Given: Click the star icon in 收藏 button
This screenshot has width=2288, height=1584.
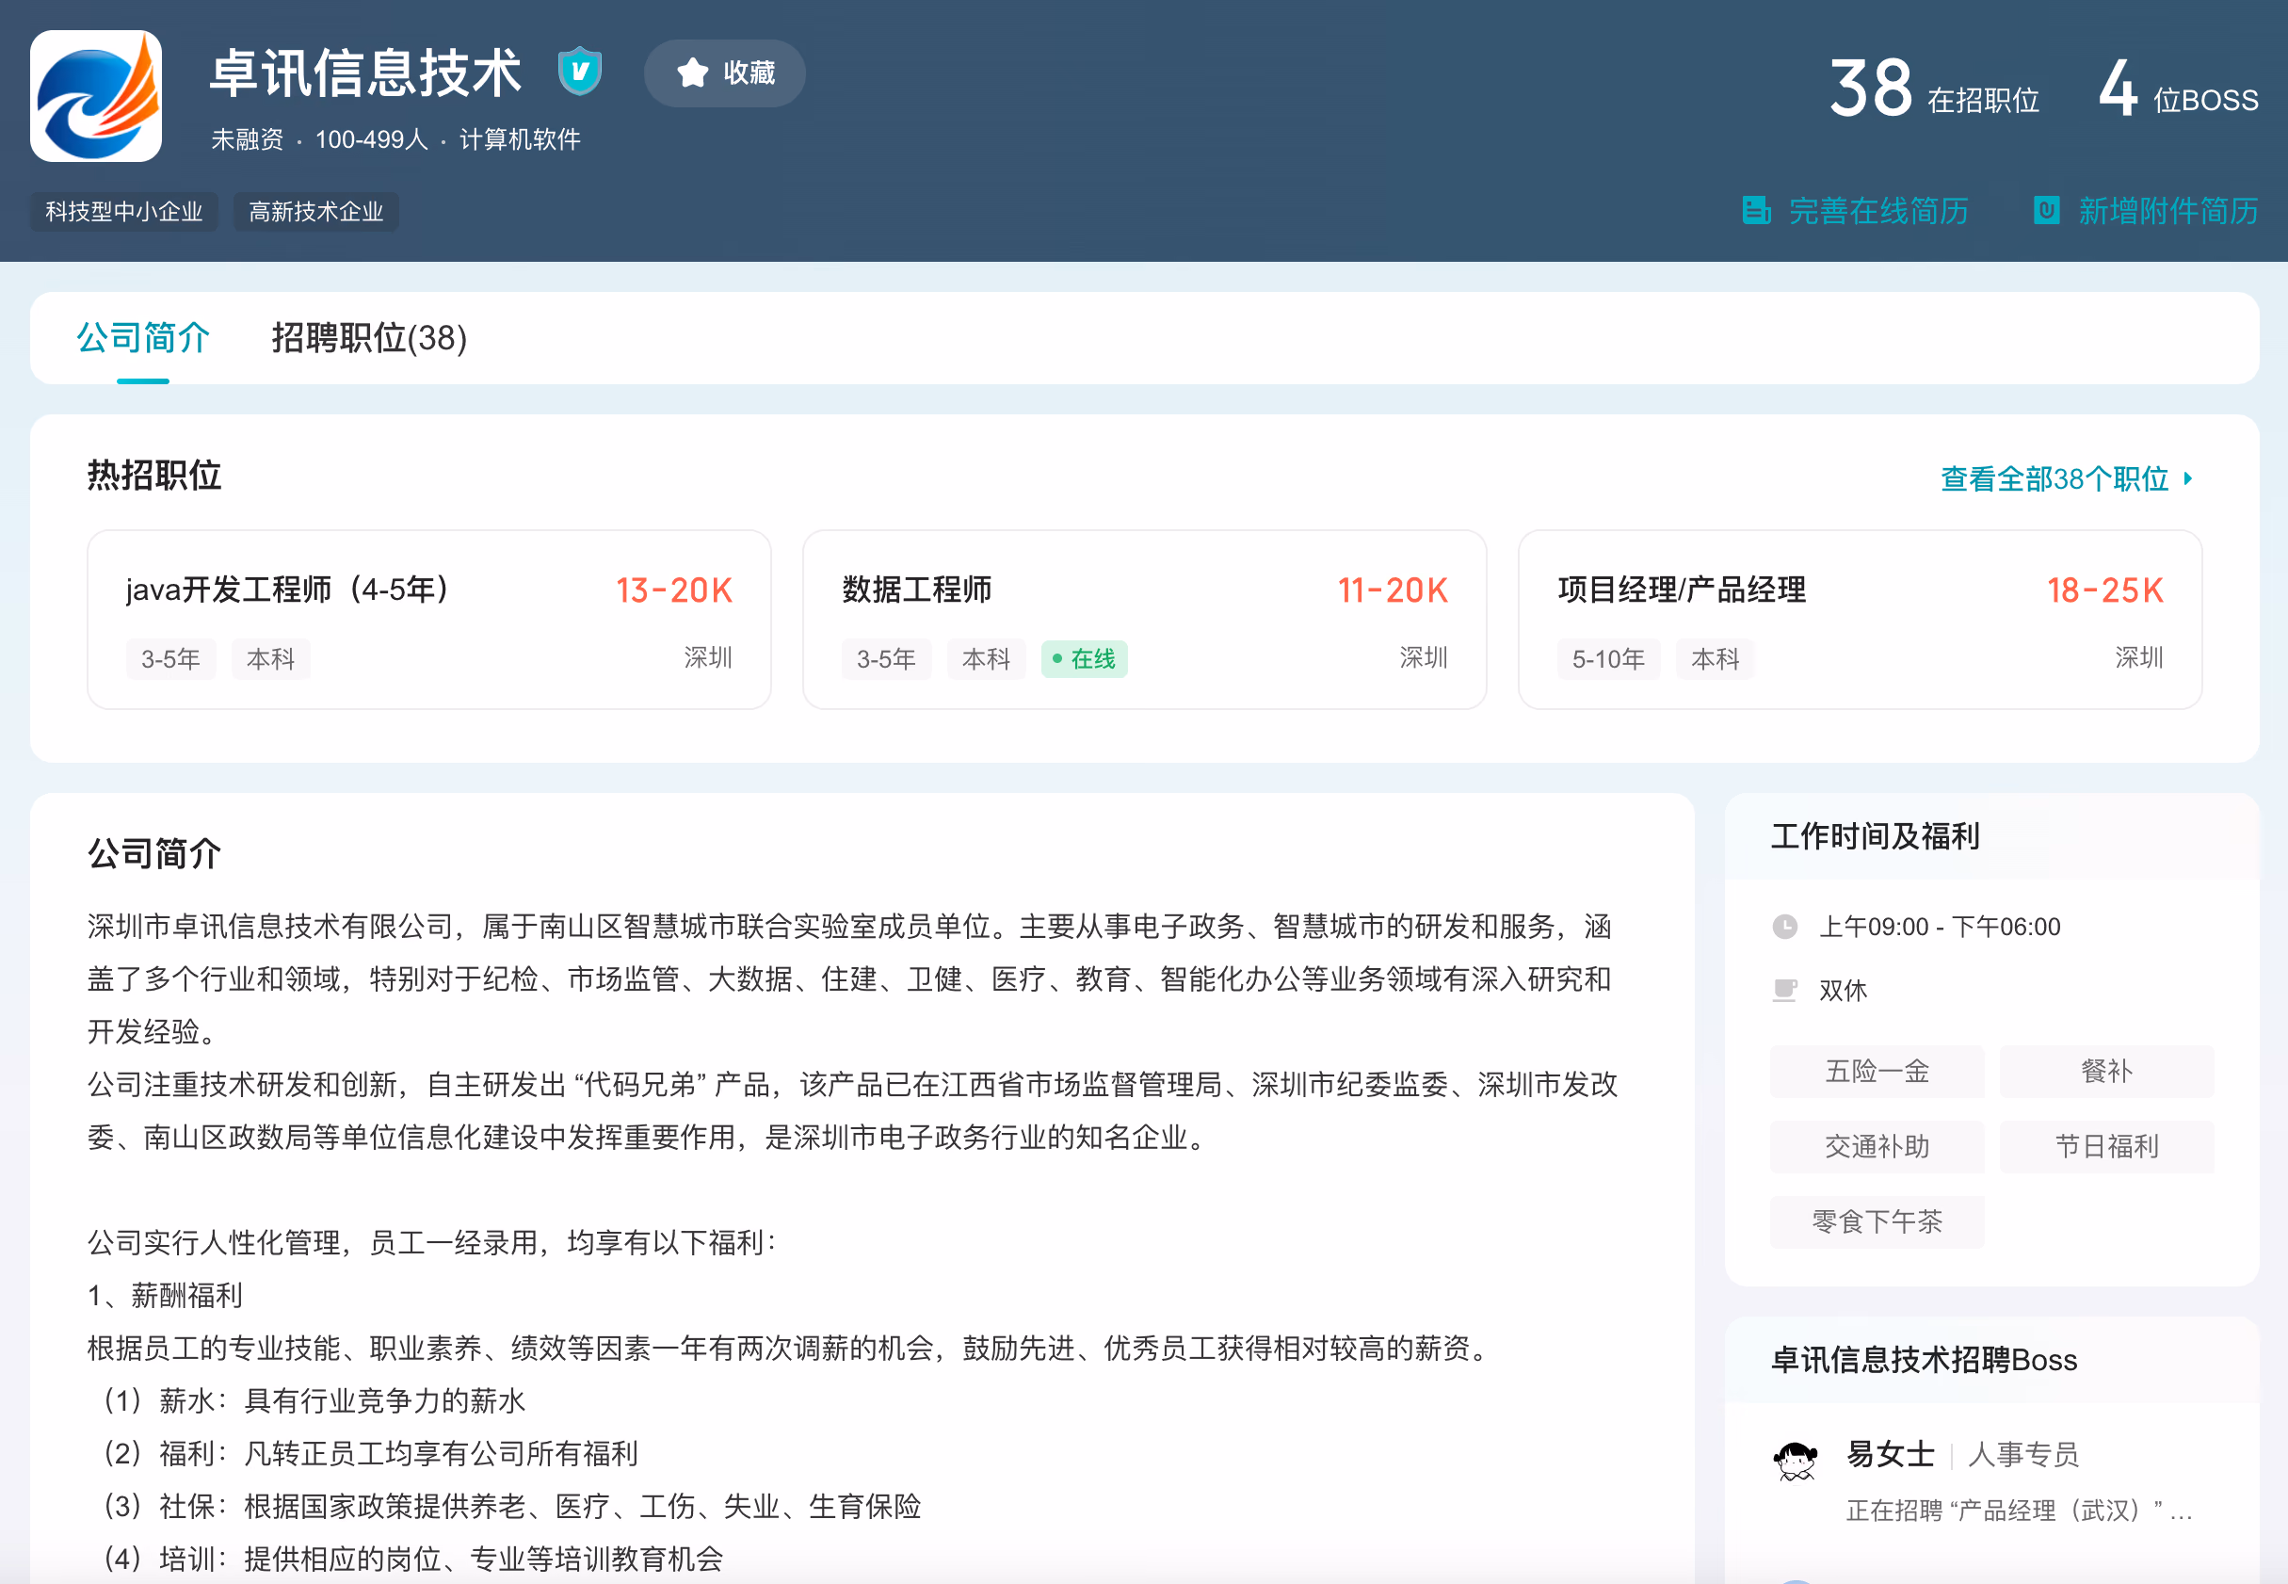Looking at the screenshot, I should click(x=693, y=73).
